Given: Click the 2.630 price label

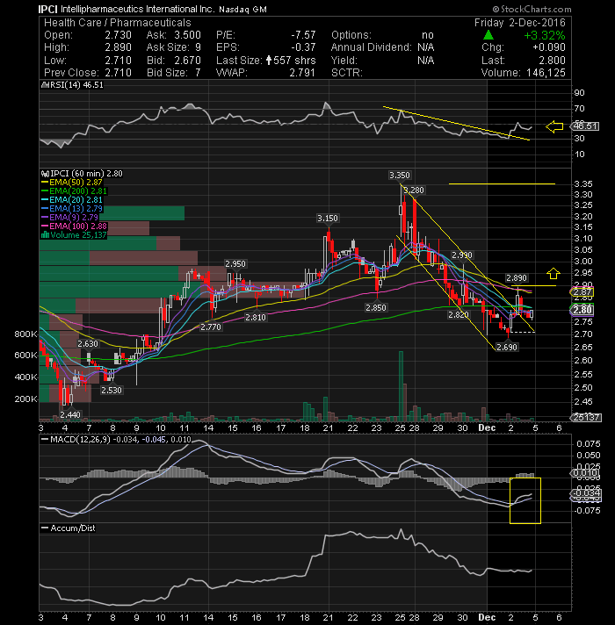Looking at the screenshot, I should (x=88, y=344).
